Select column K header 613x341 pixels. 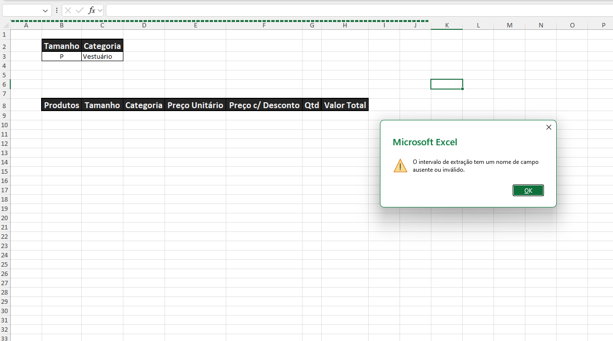[447, 25]
